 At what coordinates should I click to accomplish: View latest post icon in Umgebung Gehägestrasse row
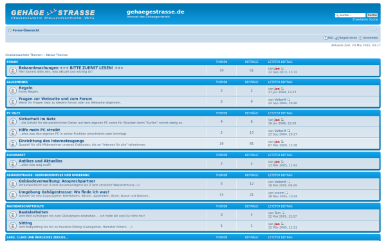tap(287, 193)
